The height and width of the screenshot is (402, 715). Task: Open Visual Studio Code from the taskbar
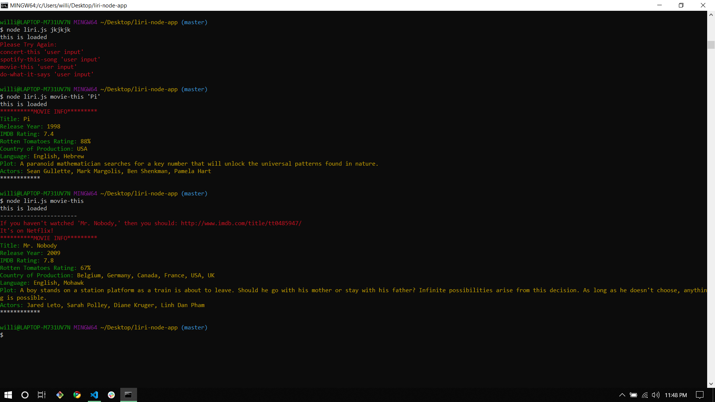[x=94, y=395]
